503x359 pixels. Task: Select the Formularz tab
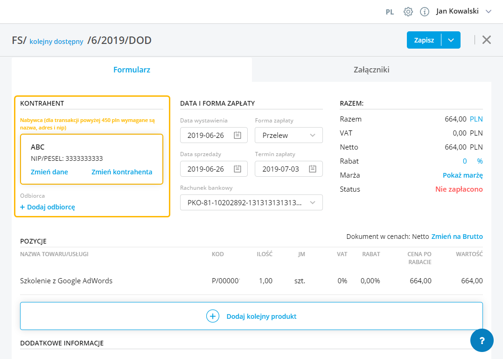132,70
